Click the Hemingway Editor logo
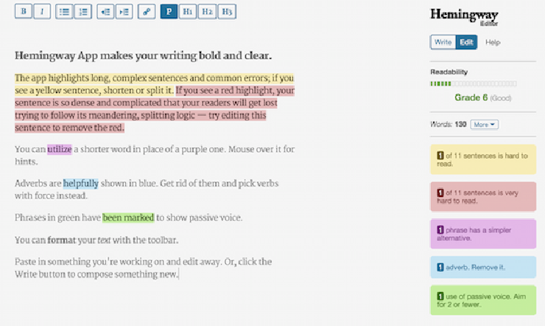The image size is (545, 326). click(x=465, y=17)
